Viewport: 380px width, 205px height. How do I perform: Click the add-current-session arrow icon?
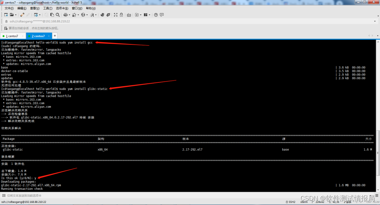pos(6,28)
